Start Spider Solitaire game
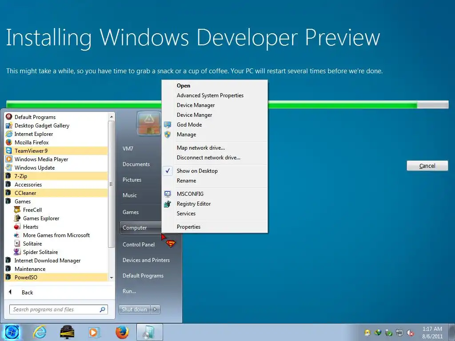Viewport: 455px width, 341px height. pos(40,252)
